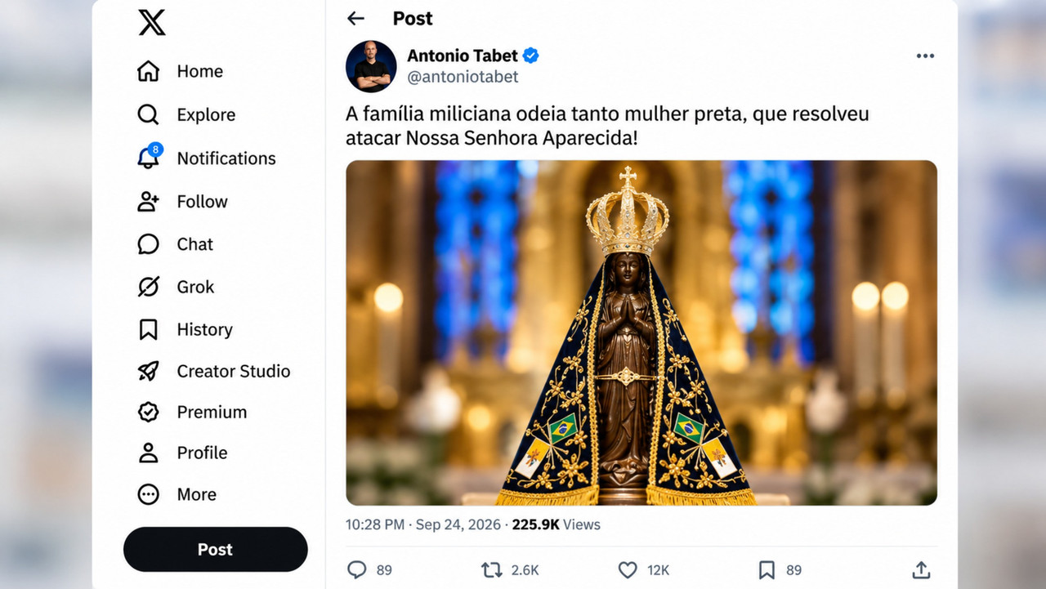Image resolution: width=1046 pixels, height=589 pixels.
Task: Click the X logo icon
Action: pyautogui.click(x=152, y=22)
